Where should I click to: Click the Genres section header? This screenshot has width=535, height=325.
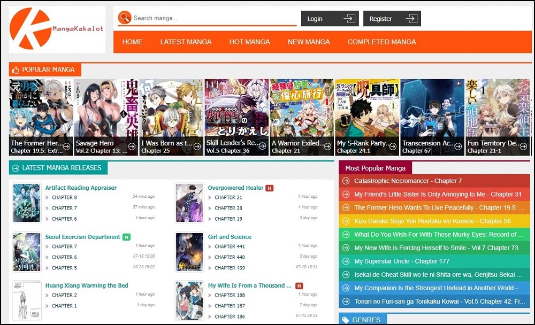363,320
